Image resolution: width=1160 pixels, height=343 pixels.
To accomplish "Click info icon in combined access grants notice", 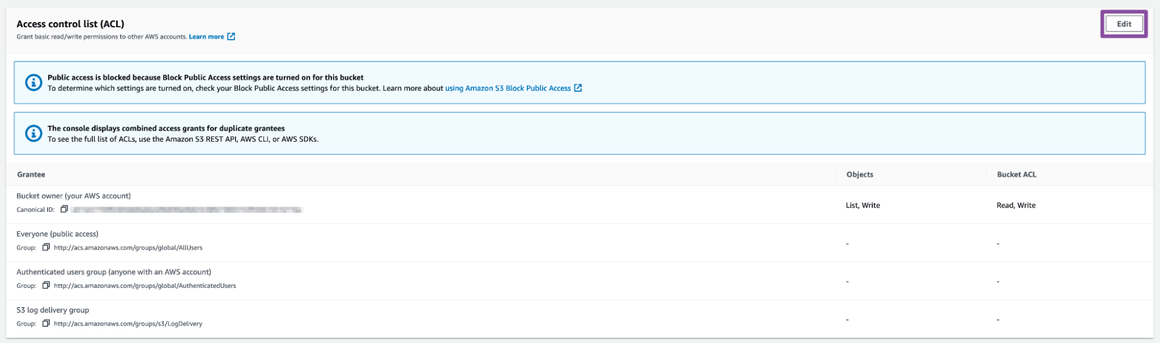I will point(34,133).
